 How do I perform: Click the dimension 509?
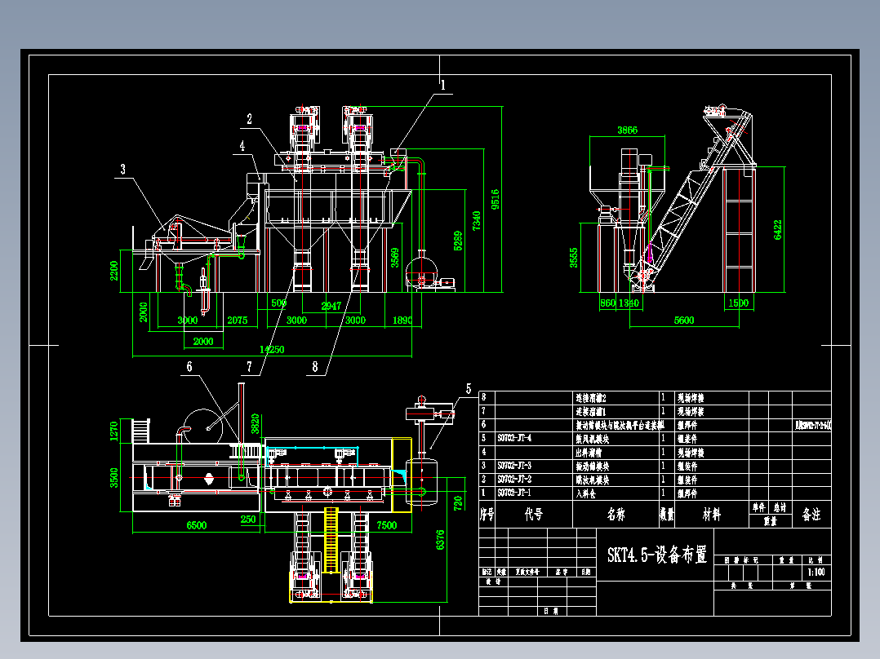pyautogui.click(x=279, y=303)
